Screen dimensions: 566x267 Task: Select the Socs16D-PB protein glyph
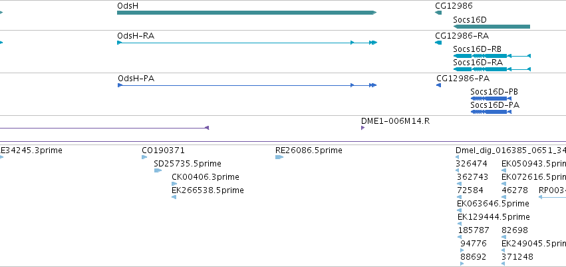point(491,99)
